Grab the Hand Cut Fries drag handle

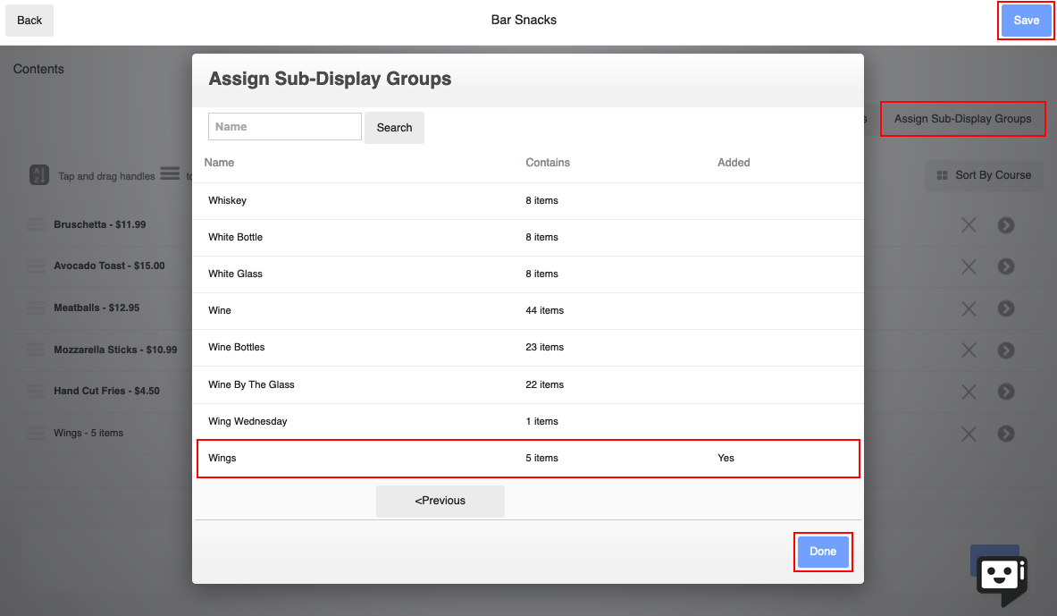tap(36, 391)
